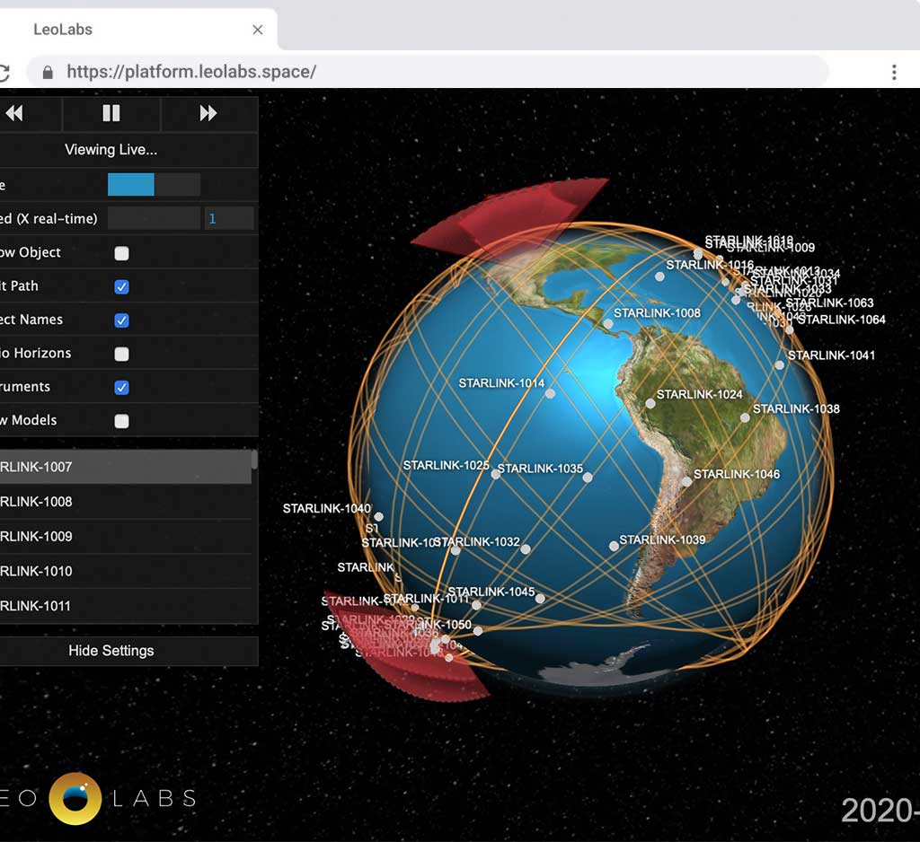Select STARLINK-1007 in the object list
Viewport: 920px width, 842px height.
[126, 468]
